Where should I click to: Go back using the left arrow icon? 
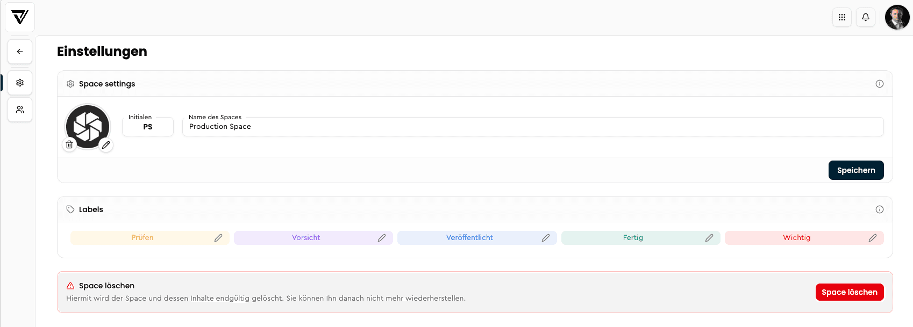pyautogui.click(x=20, y=52)
